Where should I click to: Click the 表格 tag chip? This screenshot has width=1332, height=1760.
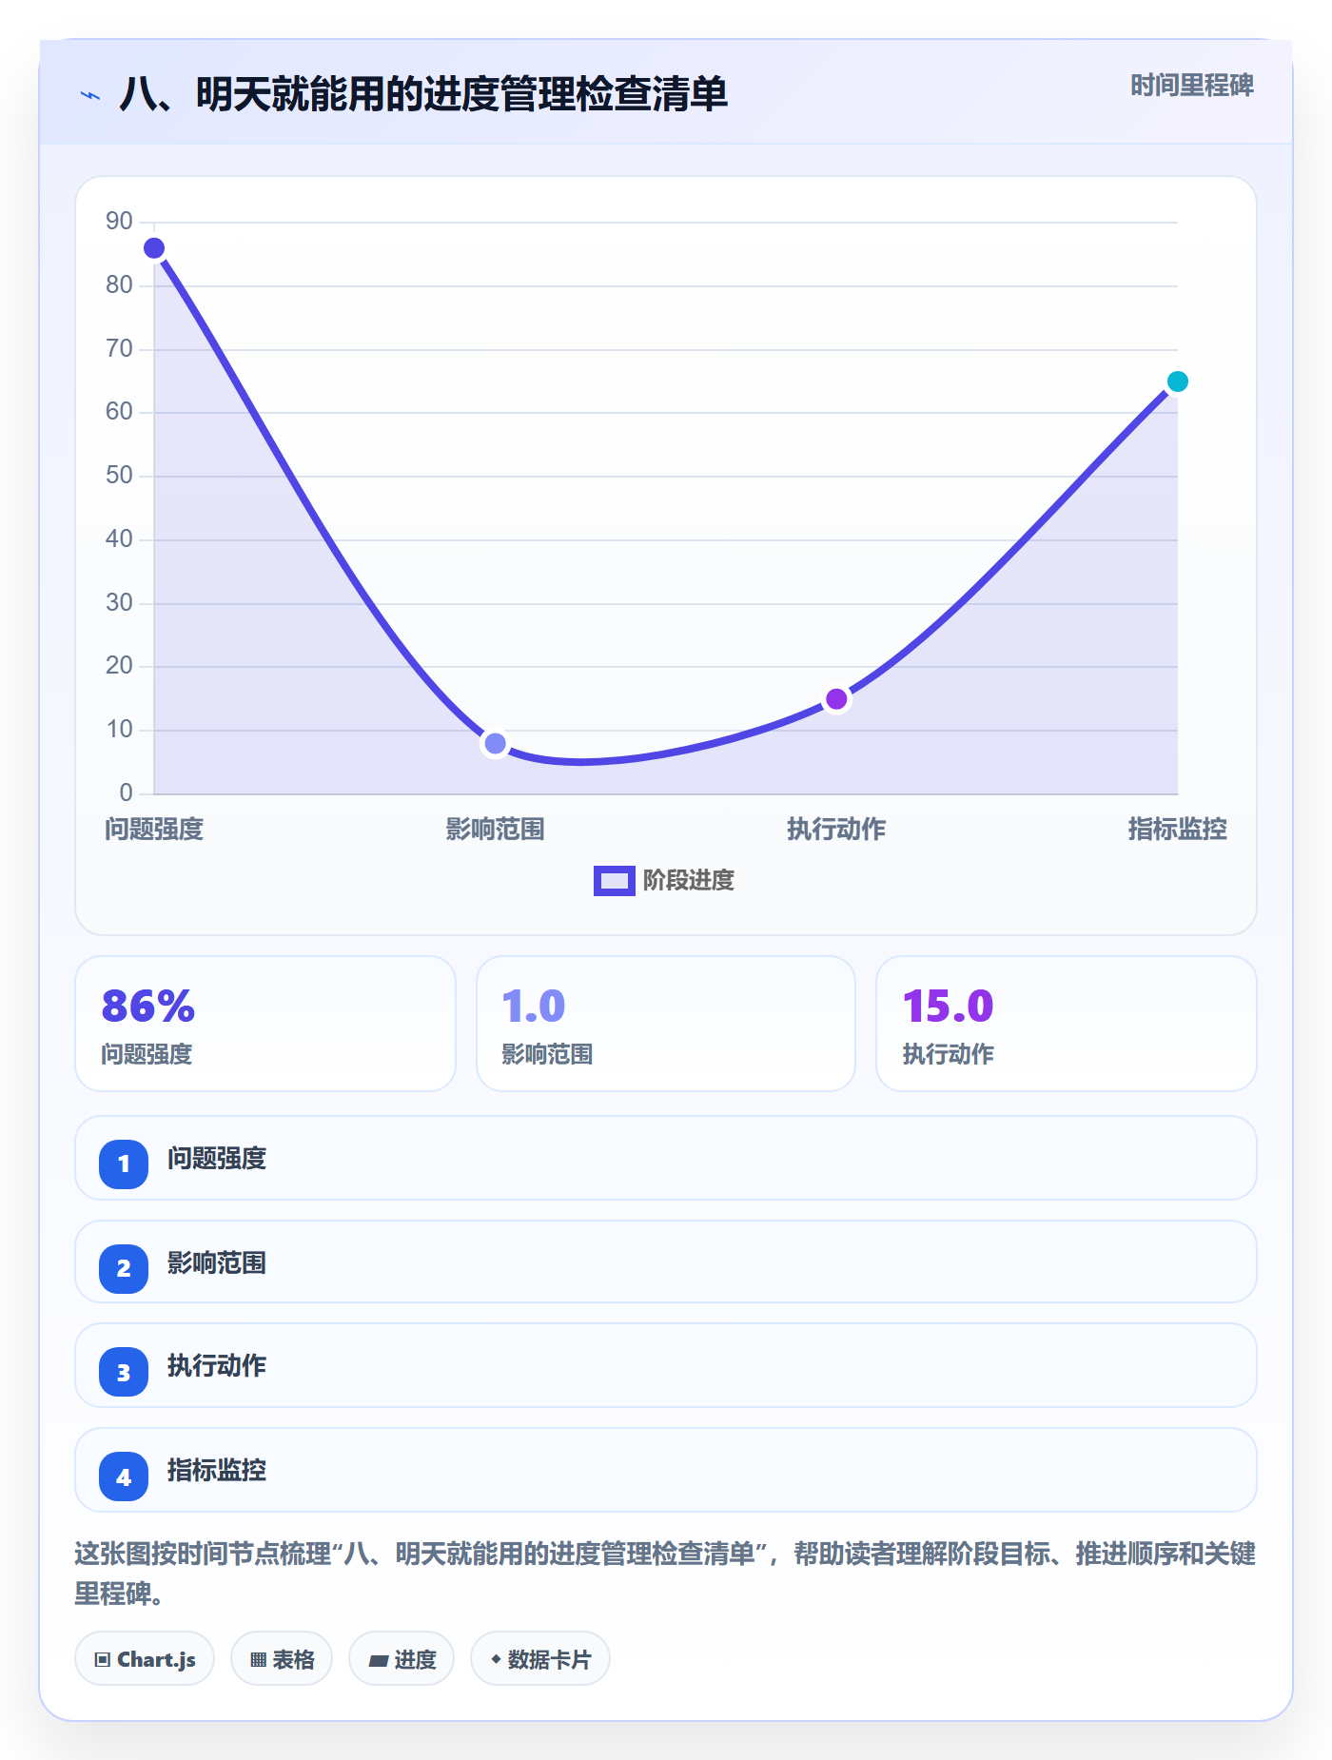282,1659
